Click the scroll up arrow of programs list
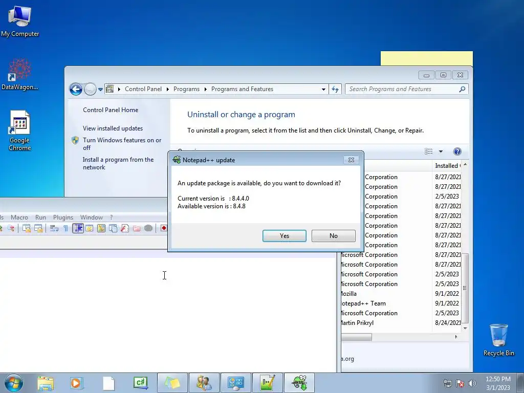The width and height of the screenshot is (524, 393). pyautogui.click(x=465, y=165)
